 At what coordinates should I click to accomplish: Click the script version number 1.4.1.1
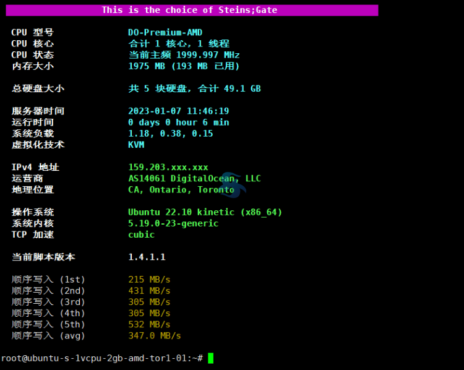147,257
